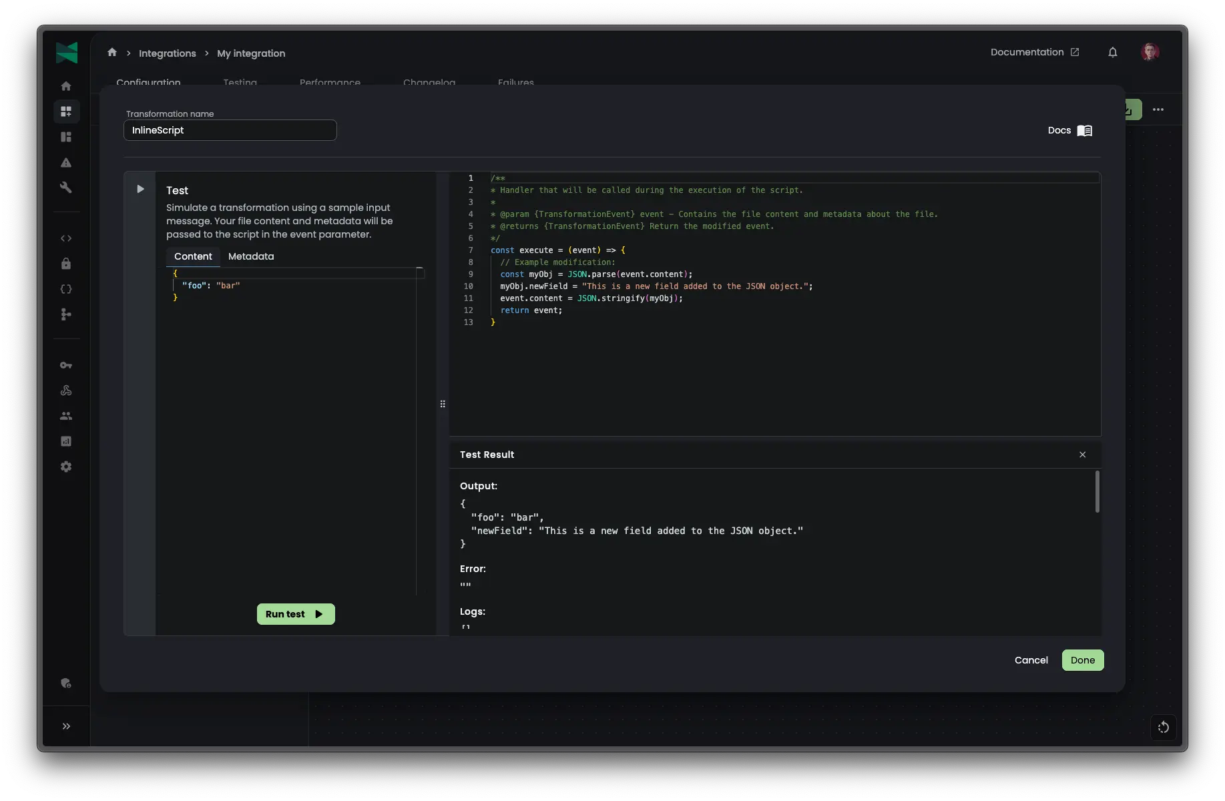This screenshot has width=1225, height=801.
Task: Open the three-dots more options menu
Action: [x=1158, y=109]
